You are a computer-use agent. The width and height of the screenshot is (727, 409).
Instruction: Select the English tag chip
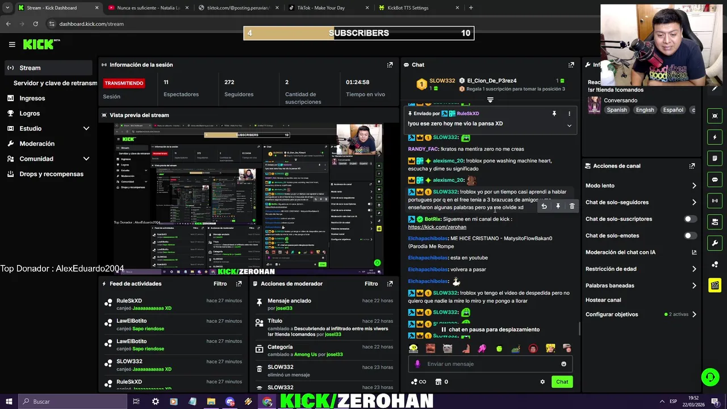click(x=645, y=110)
